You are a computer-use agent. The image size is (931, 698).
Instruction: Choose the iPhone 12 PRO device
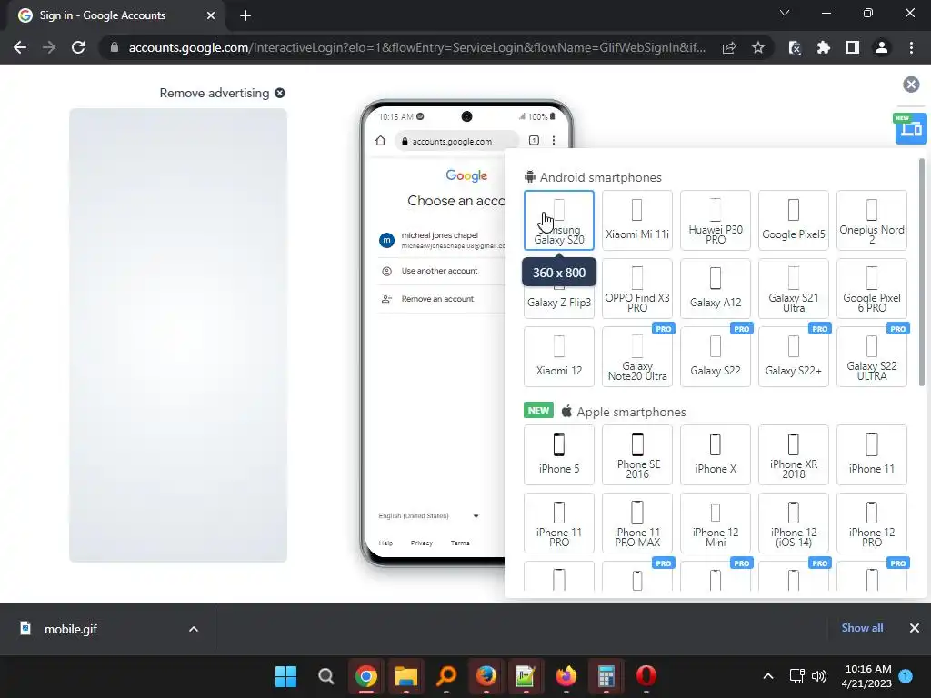(872, 523)
